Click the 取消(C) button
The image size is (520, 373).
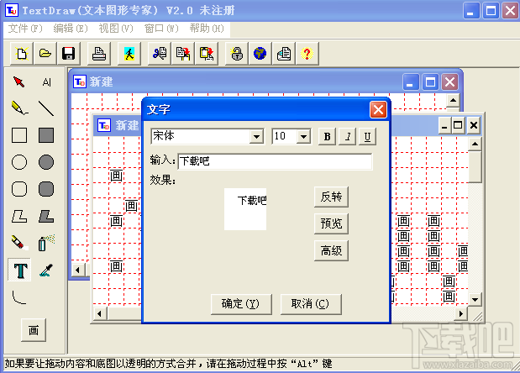(311, 304)
